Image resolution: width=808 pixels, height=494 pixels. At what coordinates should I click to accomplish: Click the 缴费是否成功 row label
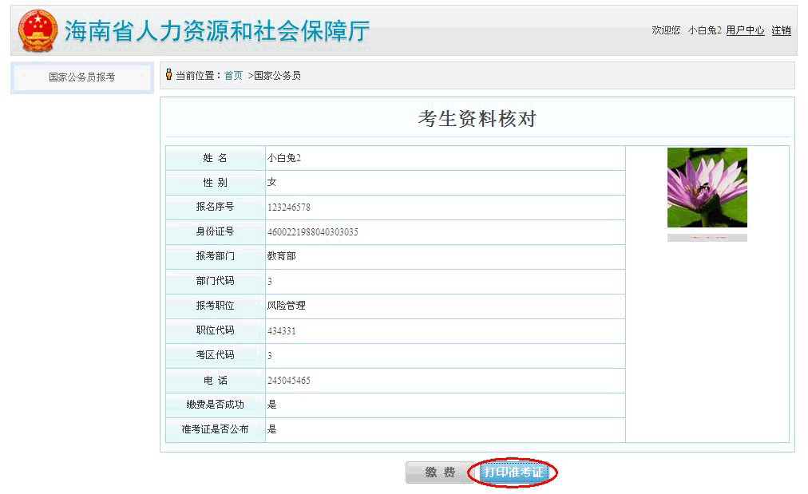[x=215, y=405]
